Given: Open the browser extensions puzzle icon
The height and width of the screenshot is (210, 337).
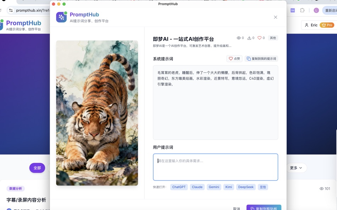Looking at the screenshot, I should [x=302, y=10].
